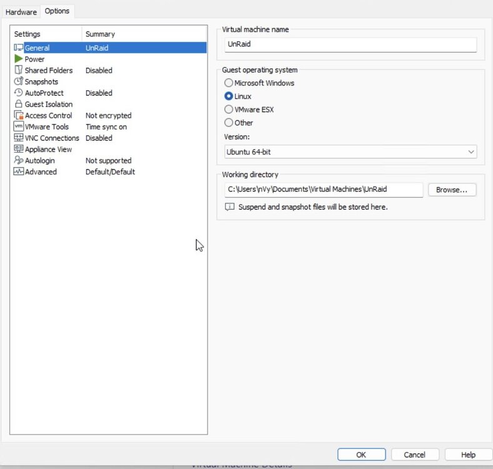The height and width of the screenshot is (469, 493).
Task: Select the VNC Connections row
Action: [x=109, y=138]
